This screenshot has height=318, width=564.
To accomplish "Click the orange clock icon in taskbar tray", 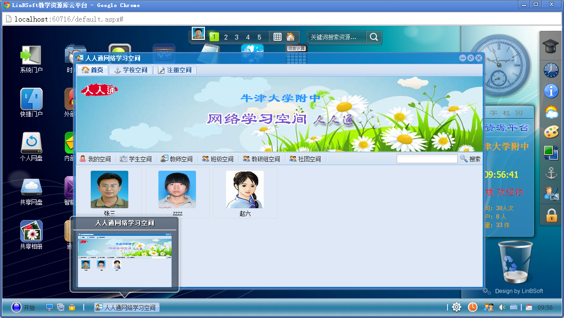I will [472, 307].
